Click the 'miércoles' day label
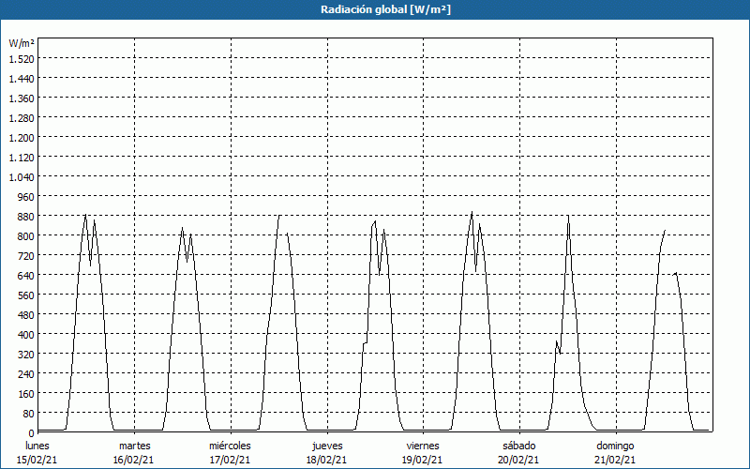 pos(230,446)
